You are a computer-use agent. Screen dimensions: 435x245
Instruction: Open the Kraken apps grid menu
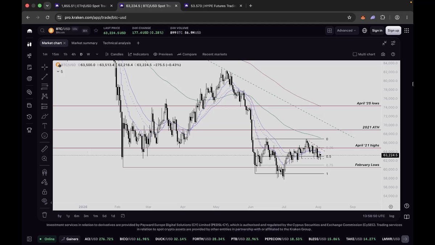tap(407, 30)
